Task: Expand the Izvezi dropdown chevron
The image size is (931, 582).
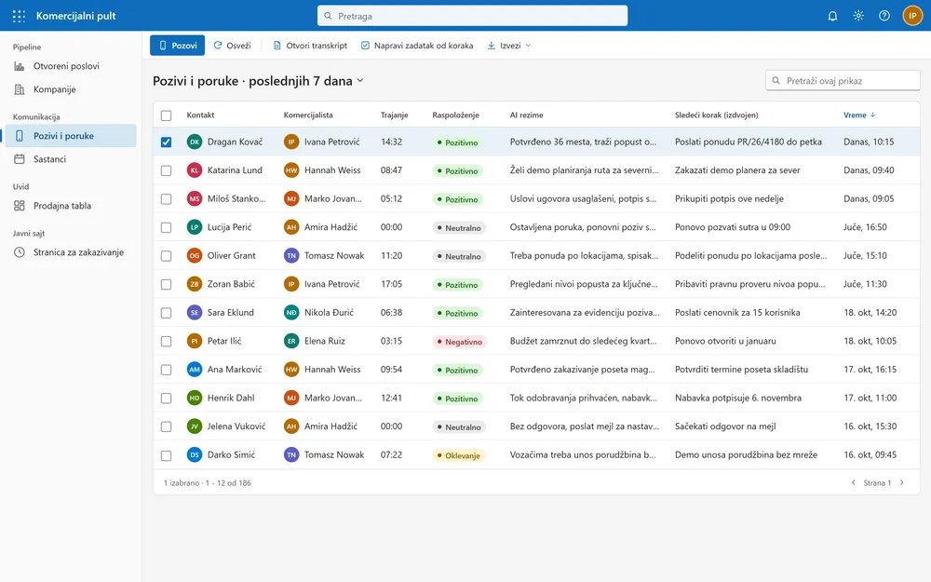Action: (529, 45)
